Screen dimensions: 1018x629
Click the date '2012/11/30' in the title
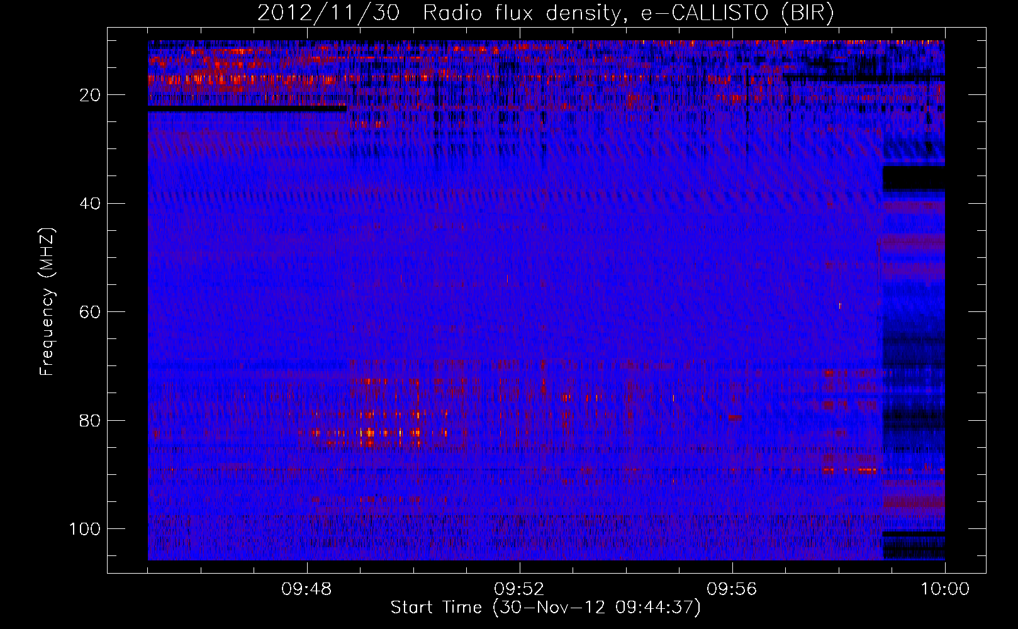click(x=328, y=13)
